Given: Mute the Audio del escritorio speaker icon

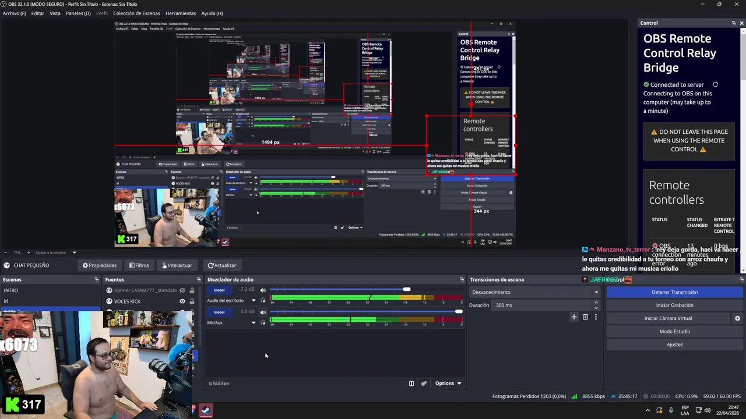Looking at the screenshot, I should pyautogui.click(x=263, y=290).
